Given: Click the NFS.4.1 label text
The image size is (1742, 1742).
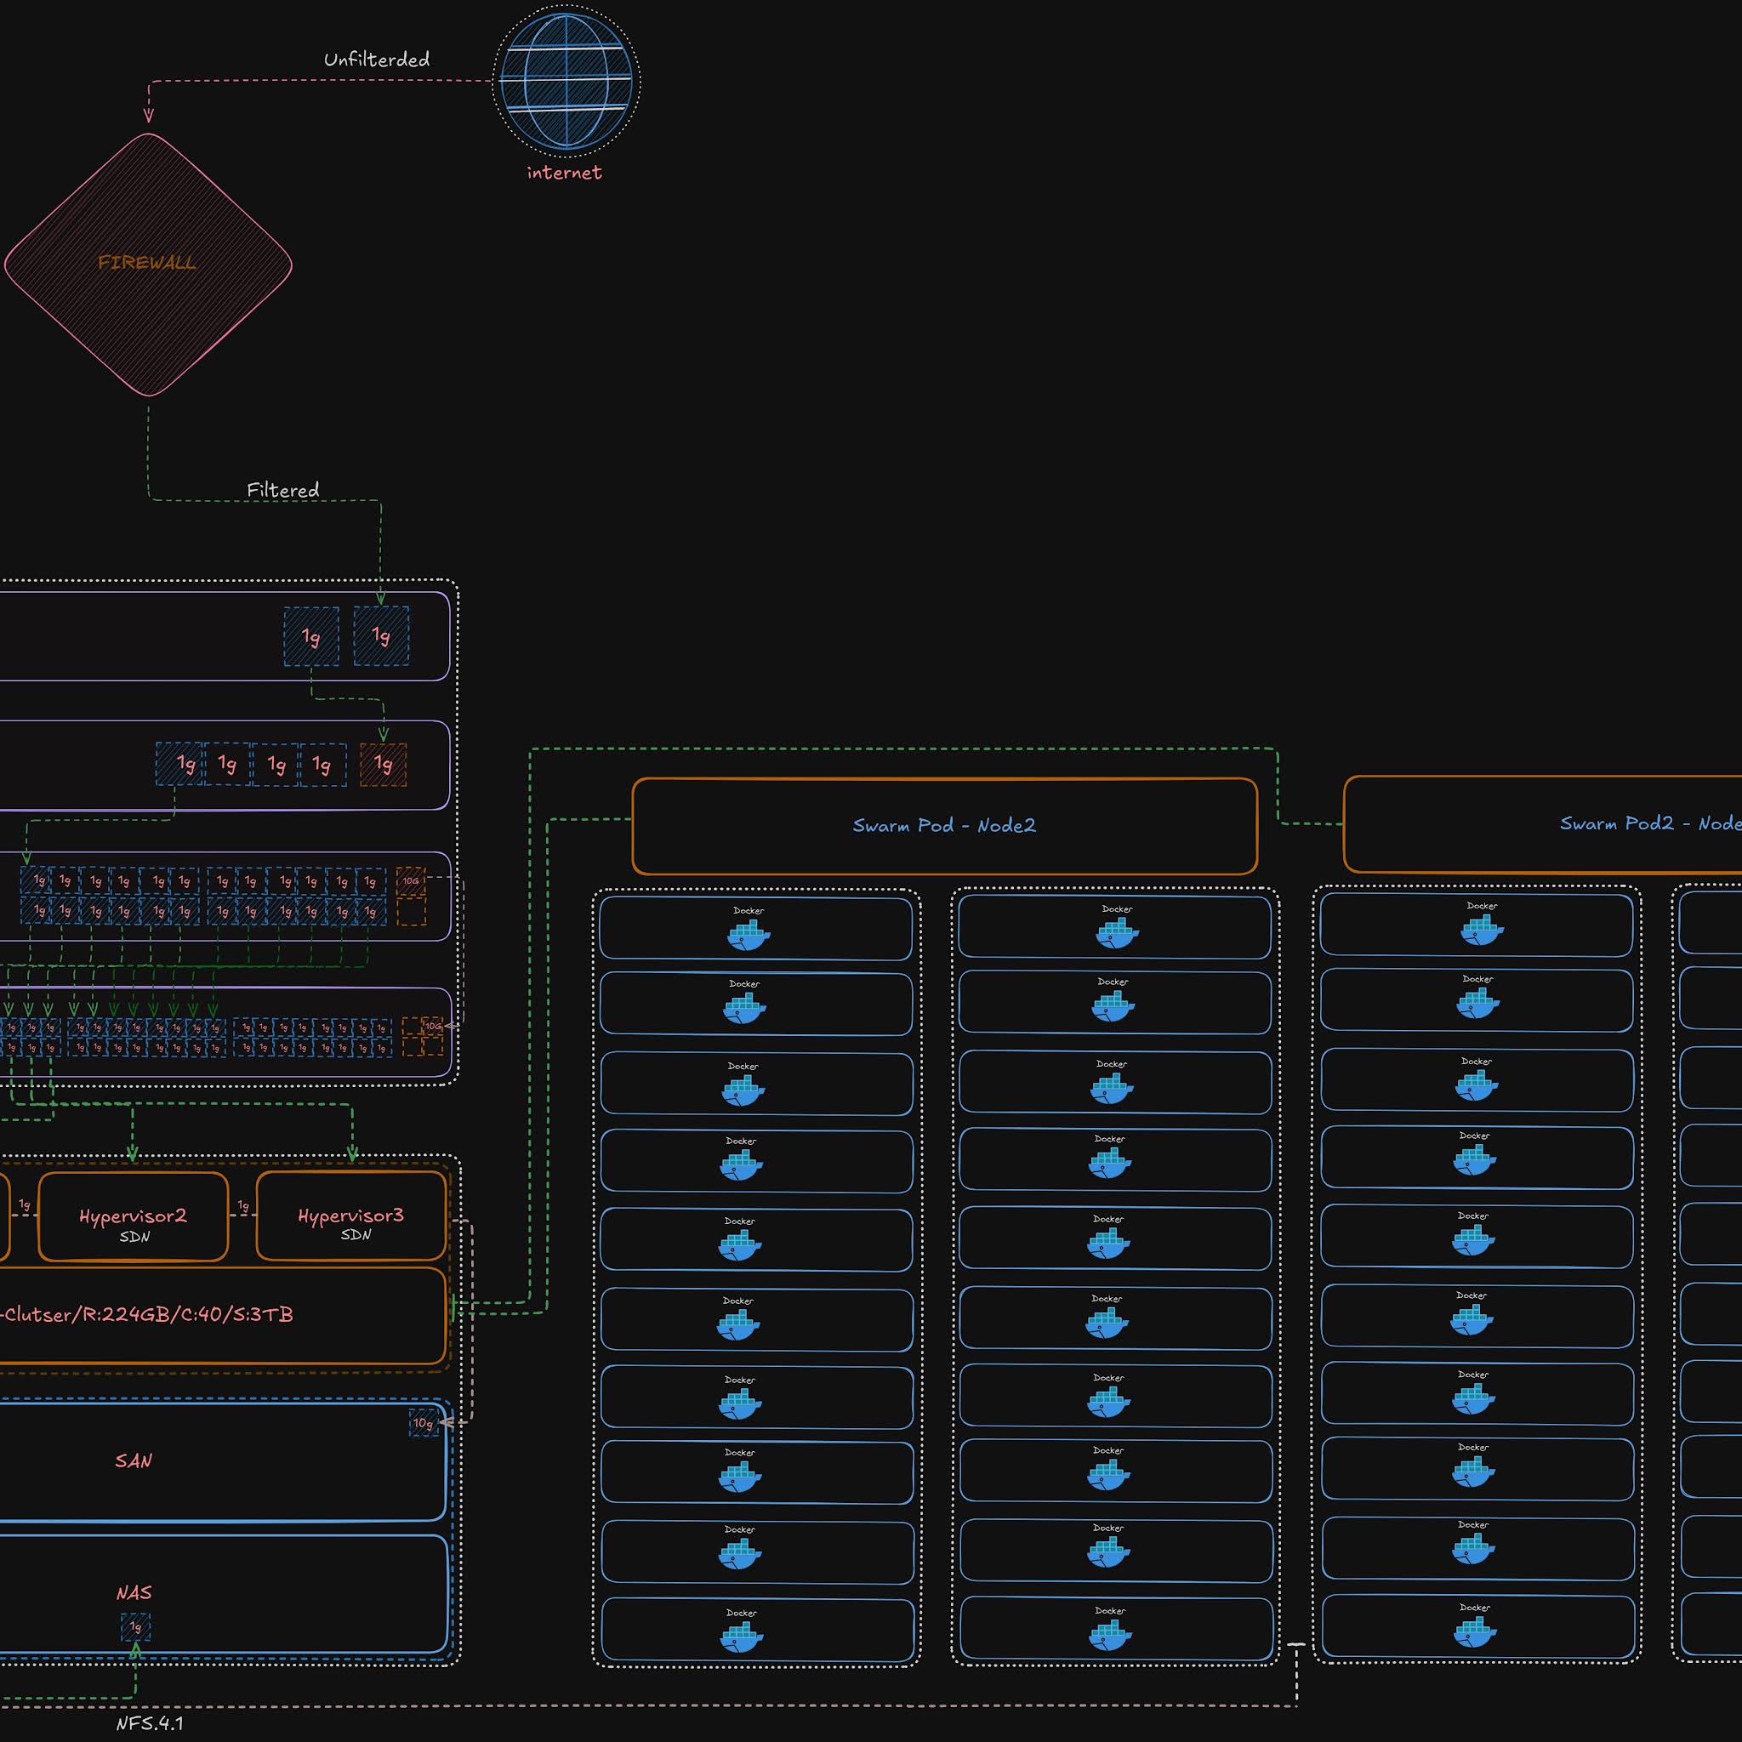Looking at the screenshot, I should click(150, 1723).
